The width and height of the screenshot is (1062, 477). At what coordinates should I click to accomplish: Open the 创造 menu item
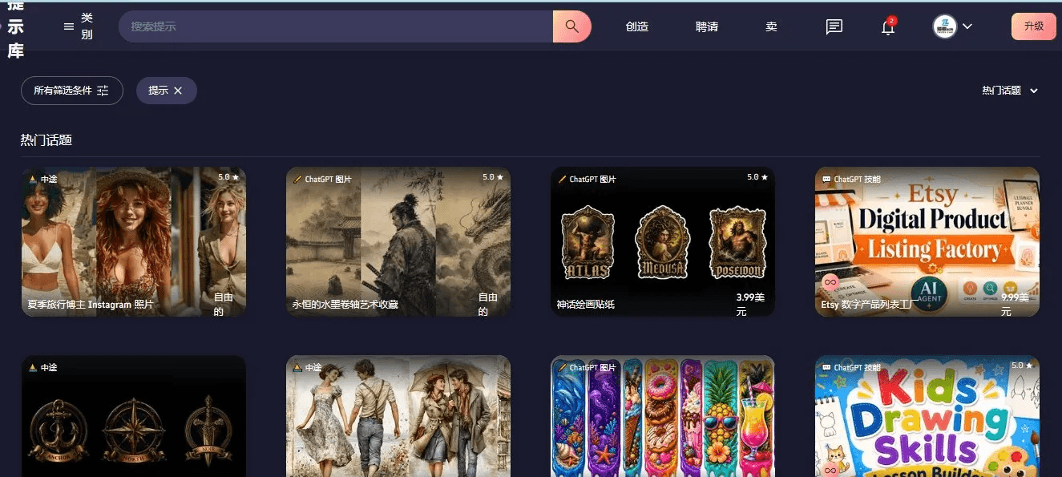point(637,26)
